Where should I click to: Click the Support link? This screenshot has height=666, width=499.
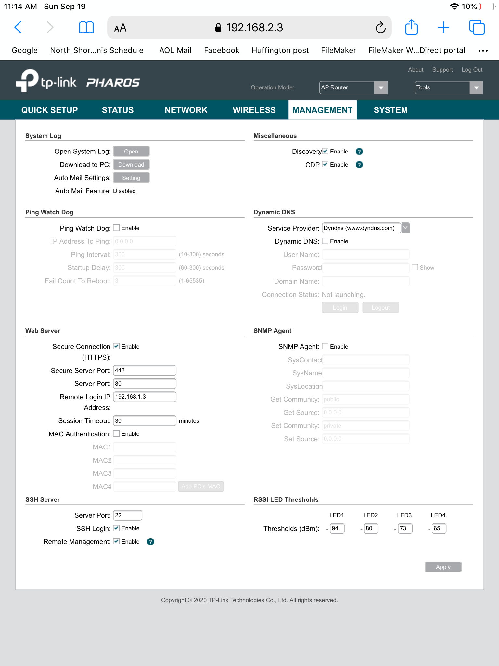[442, 70]
